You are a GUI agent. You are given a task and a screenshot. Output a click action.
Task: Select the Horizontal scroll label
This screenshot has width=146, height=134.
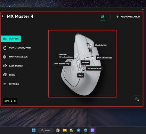(95, 68)
